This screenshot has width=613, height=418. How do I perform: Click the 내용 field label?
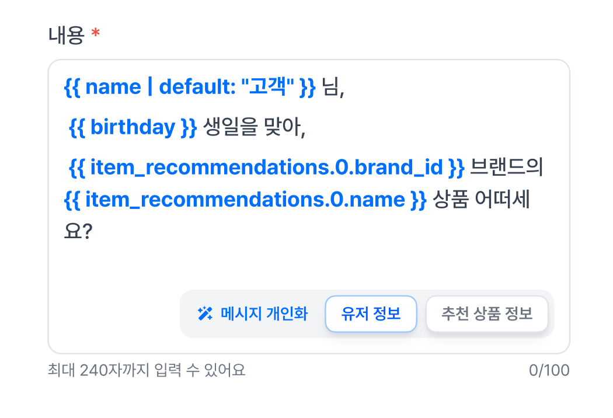tap(67, 36)
